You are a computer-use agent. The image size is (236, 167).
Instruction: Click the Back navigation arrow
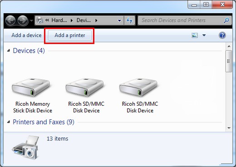tap(10, 20)
